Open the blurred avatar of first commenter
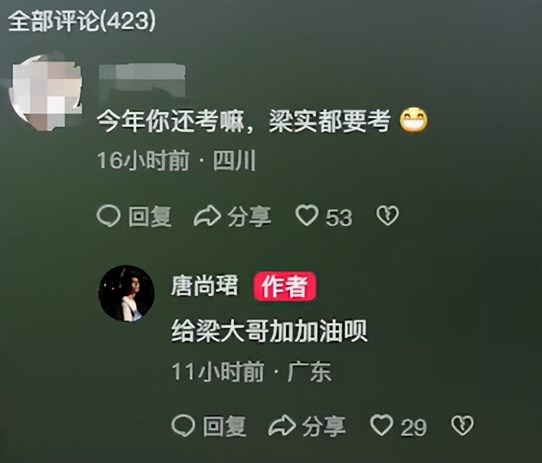542x463 pixels. pos(46,93)
